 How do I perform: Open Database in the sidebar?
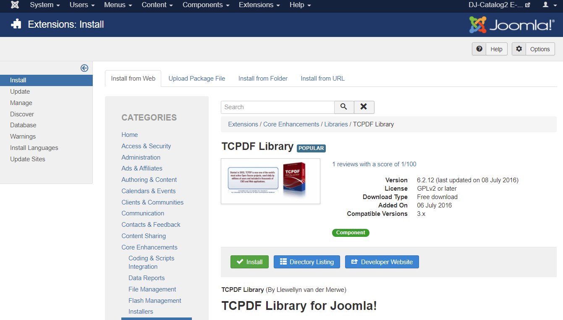pos(23,125)
